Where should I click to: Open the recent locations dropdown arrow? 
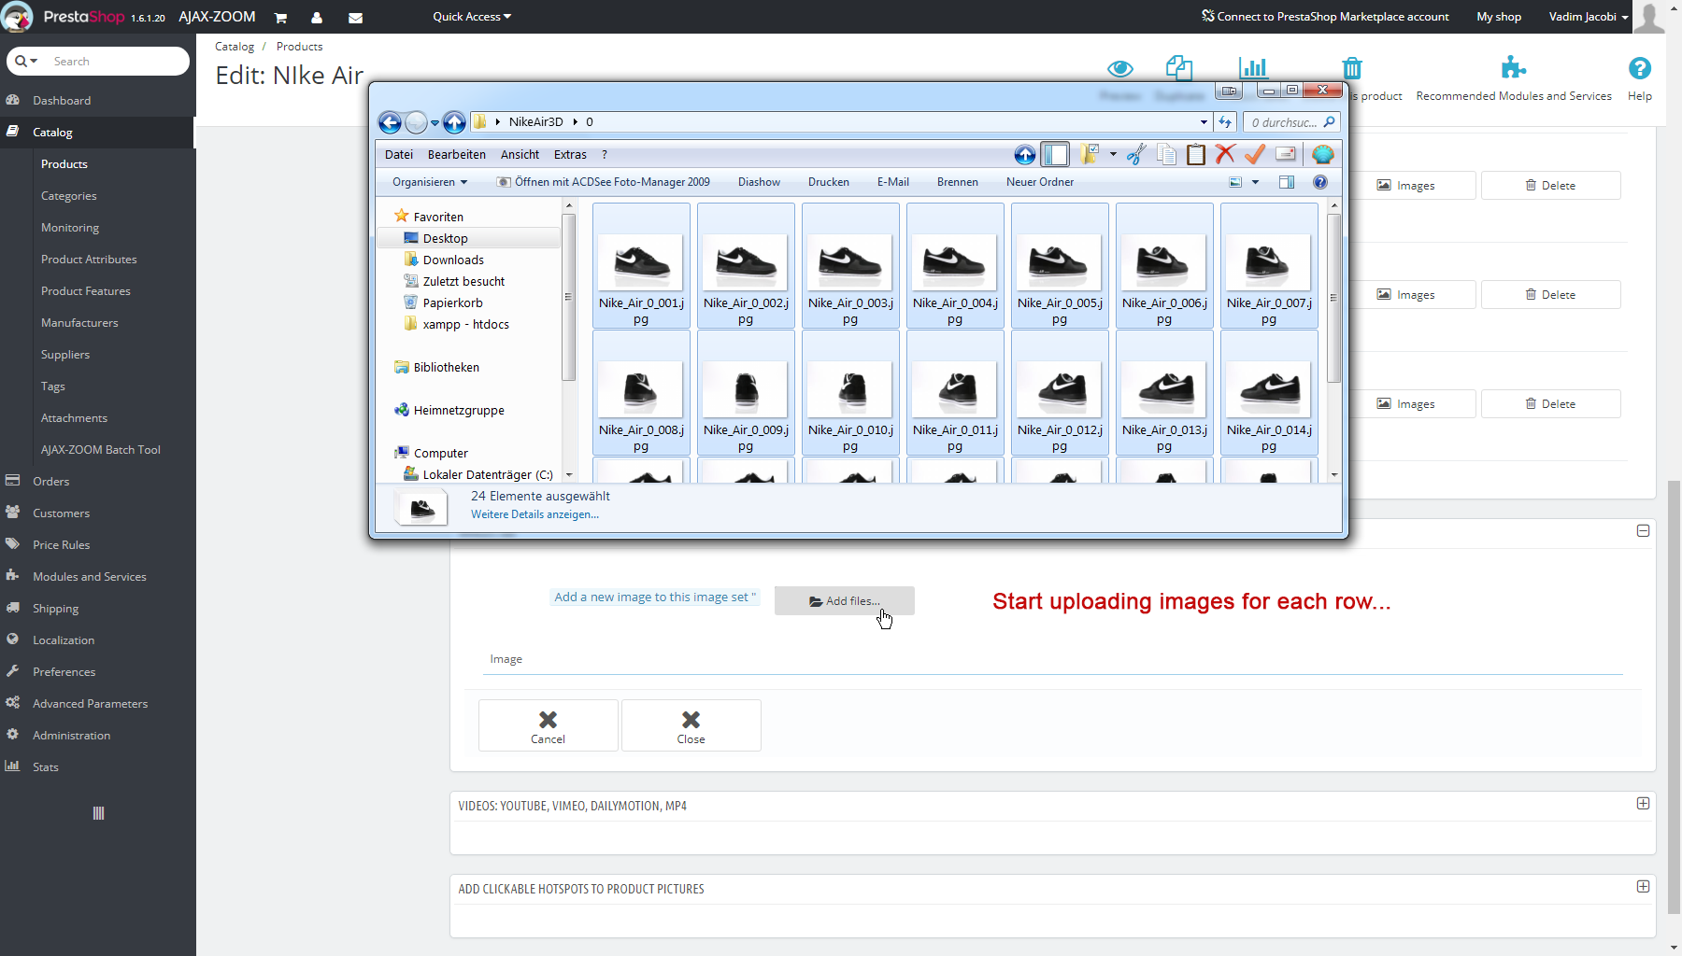(x=435, y=122)
